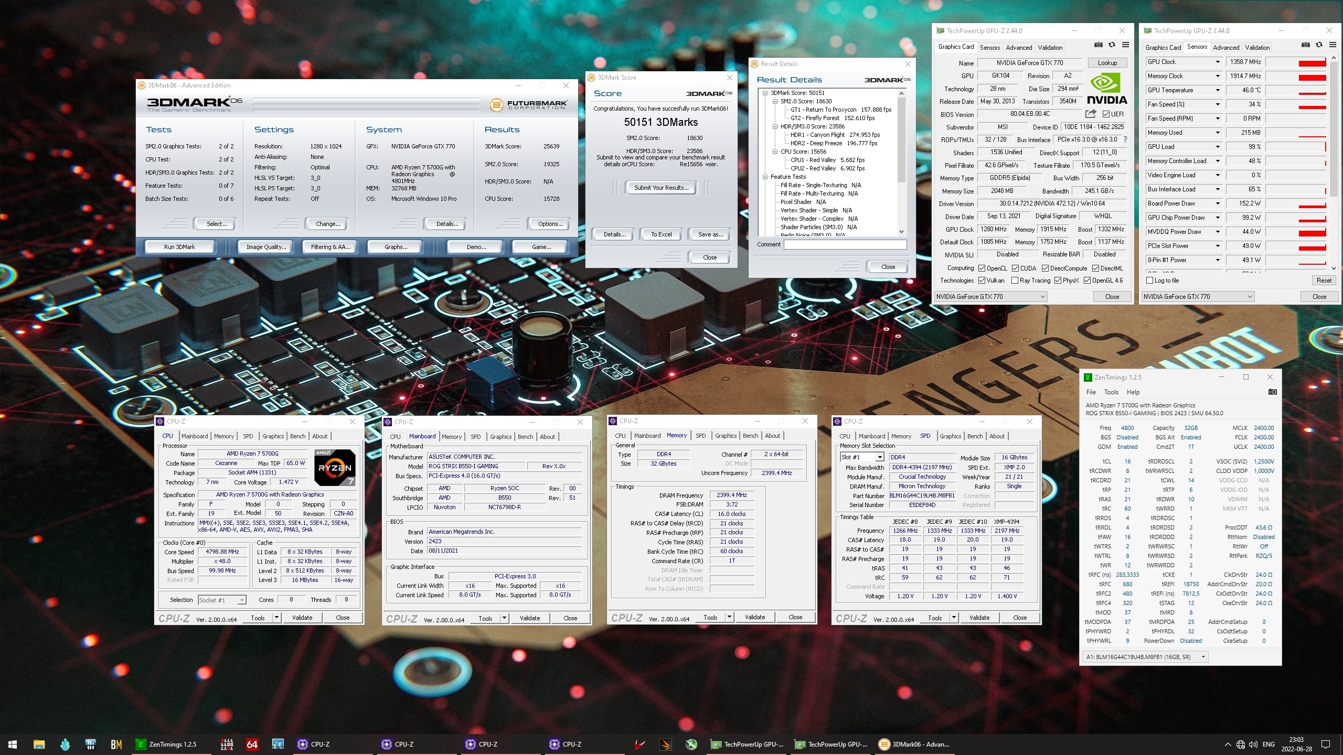
Task: Open the ZenTimings memory module dropdown
Action: [x=1146, y=656]
